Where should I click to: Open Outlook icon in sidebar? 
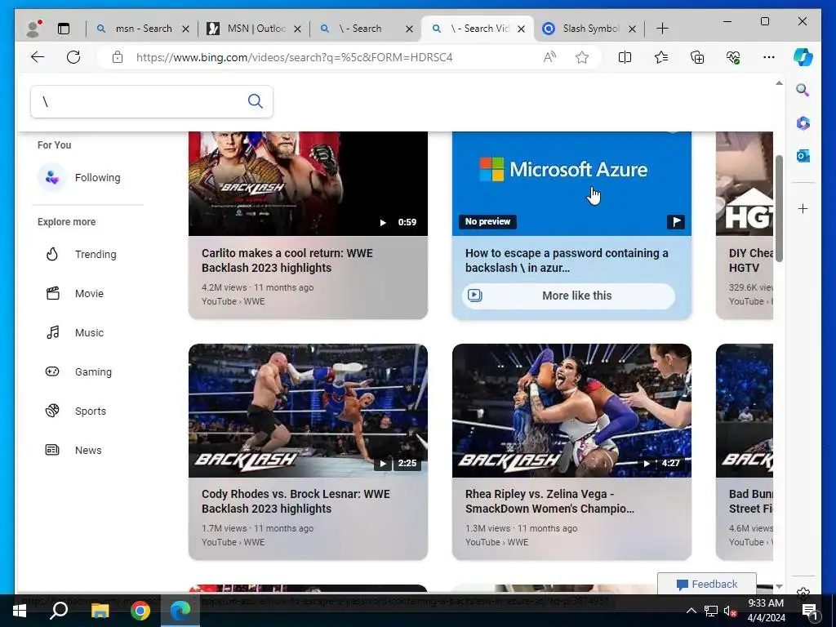[x=803, y=156]
